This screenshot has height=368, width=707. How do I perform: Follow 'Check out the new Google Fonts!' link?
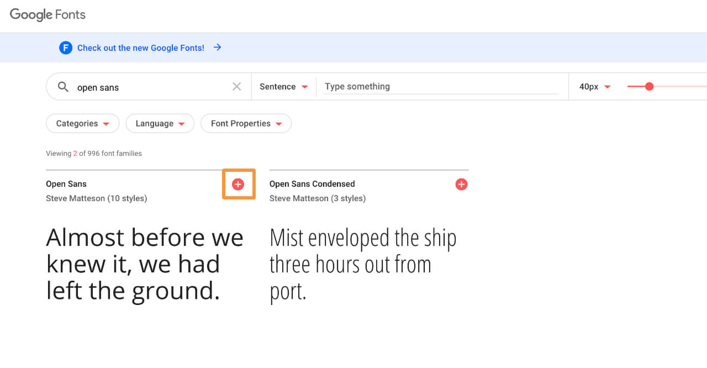click(141, 48)
